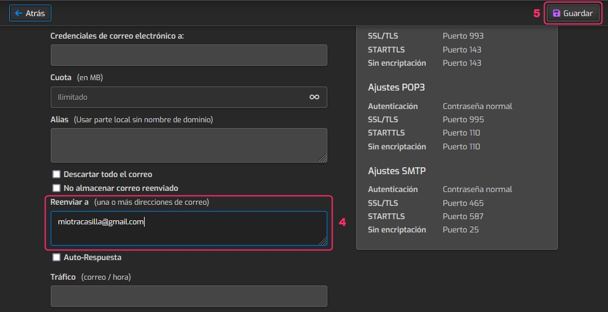
Task: Click the Puerto 995 POP3 value
Action: click(463, 119)
